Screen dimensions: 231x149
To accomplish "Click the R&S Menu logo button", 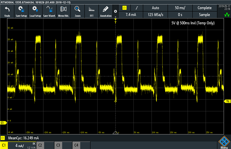I will [224, 142].
